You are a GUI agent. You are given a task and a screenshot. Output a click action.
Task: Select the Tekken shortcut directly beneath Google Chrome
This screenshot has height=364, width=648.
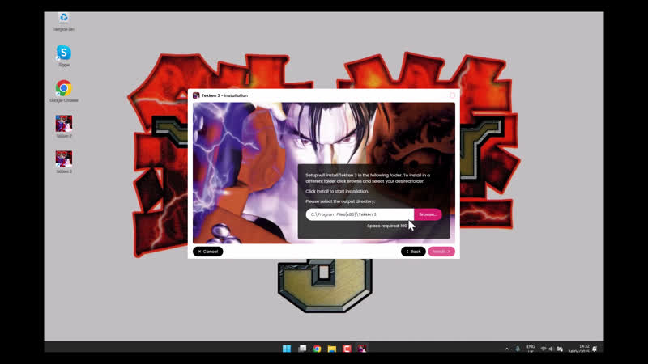pos(64,127)
